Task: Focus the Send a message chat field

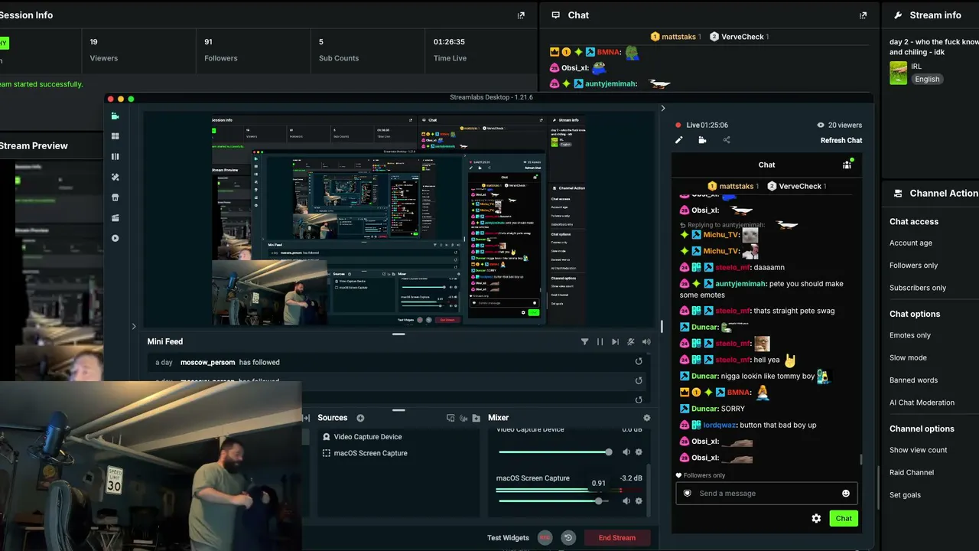Action: (x=767, y=494)
